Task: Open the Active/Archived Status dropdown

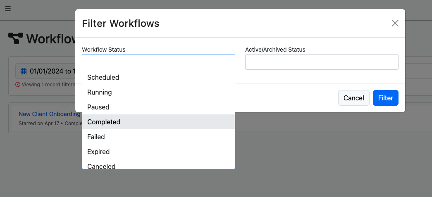Action: (322, 62)
